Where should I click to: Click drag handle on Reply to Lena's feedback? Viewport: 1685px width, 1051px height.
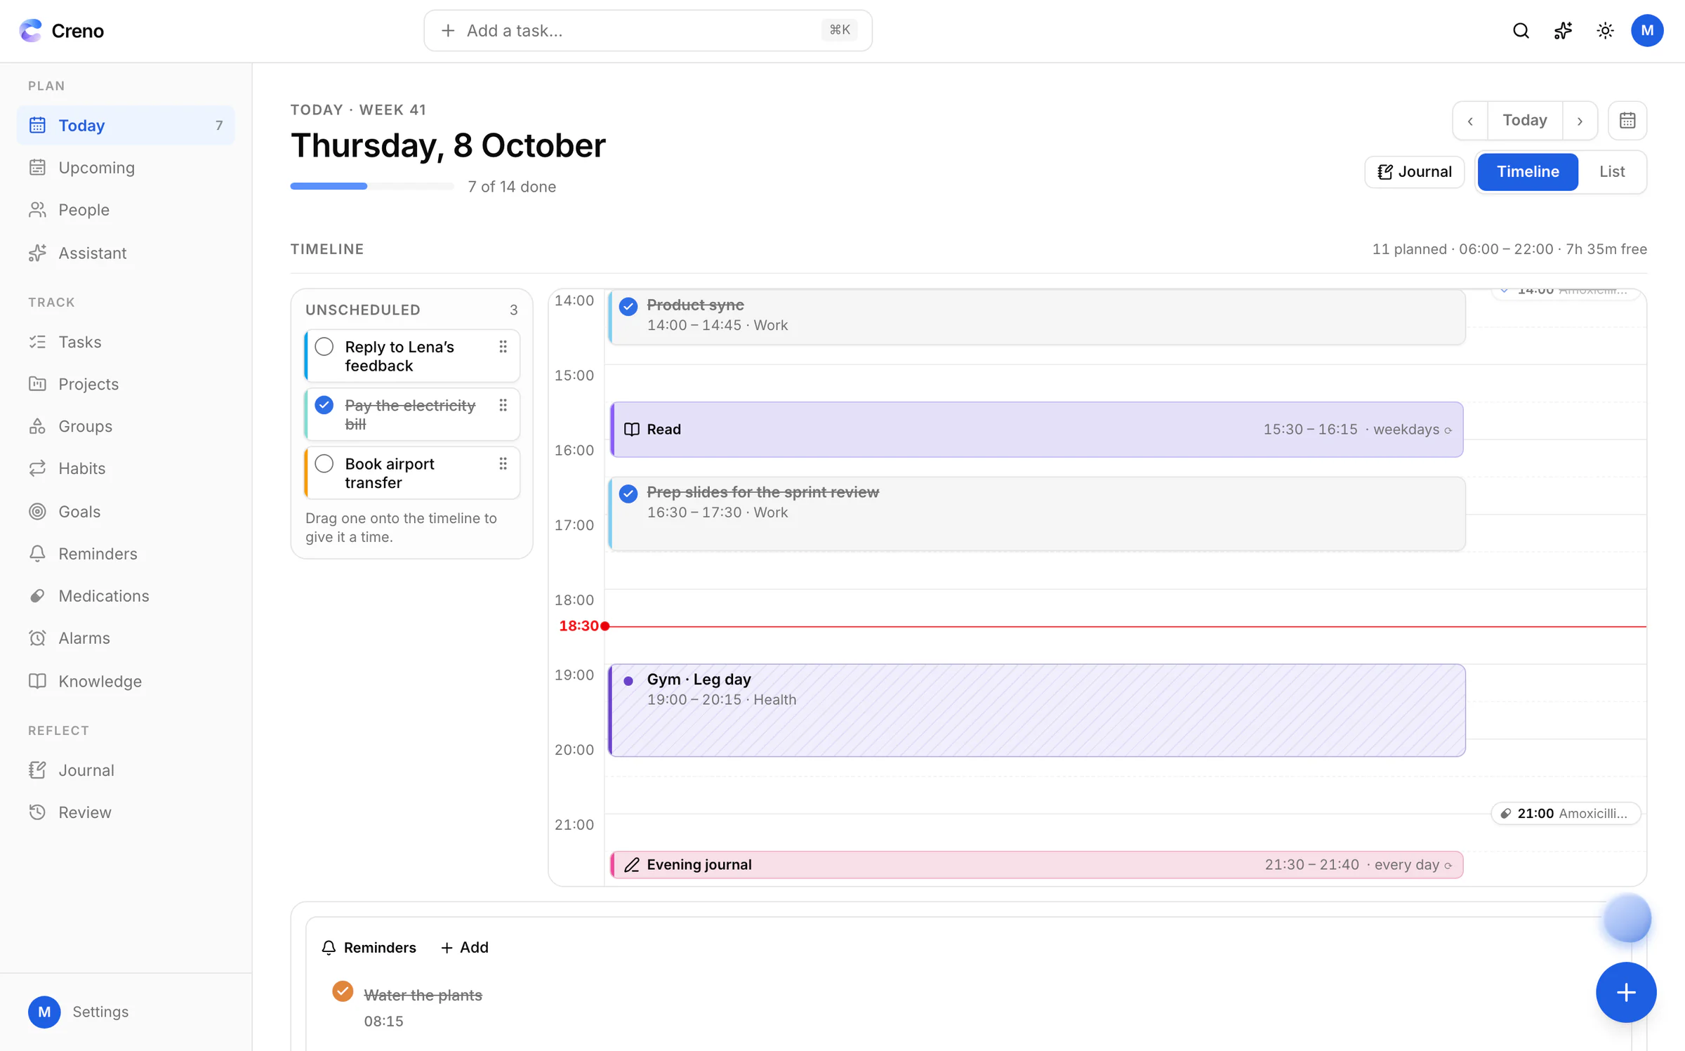[503, 347]
